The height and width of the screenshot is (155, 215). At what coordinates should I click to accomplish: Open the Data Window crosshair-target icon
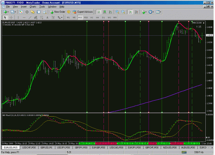point(27,12)
